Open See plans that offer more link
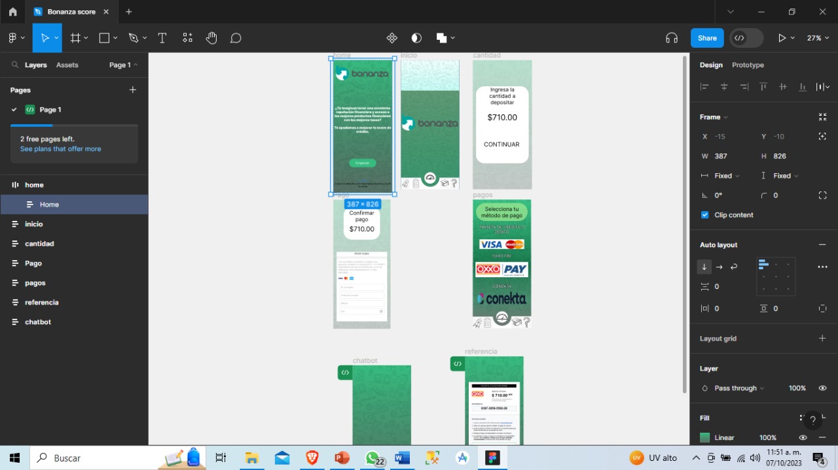 pyautogui.click(x=60, y=149)
